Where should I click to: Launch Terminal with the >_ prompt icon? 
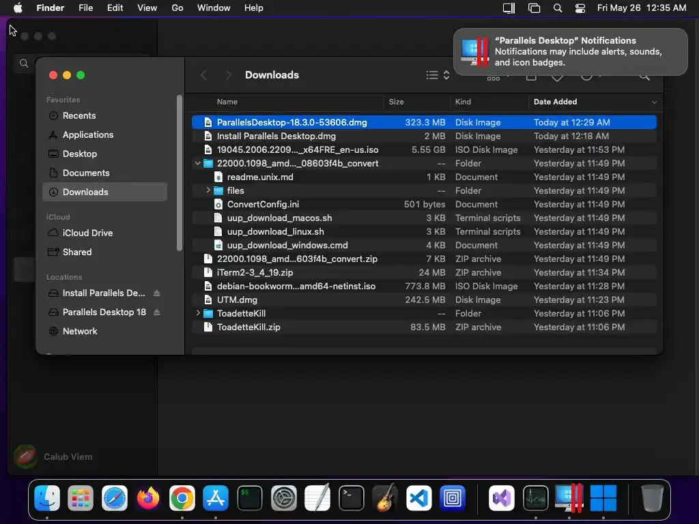(352, 497)
